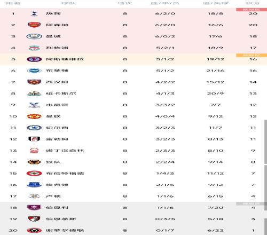Click the Wolves (狼队) wolf-head logo
267x235 pixels.
click(x=34, y=162)
